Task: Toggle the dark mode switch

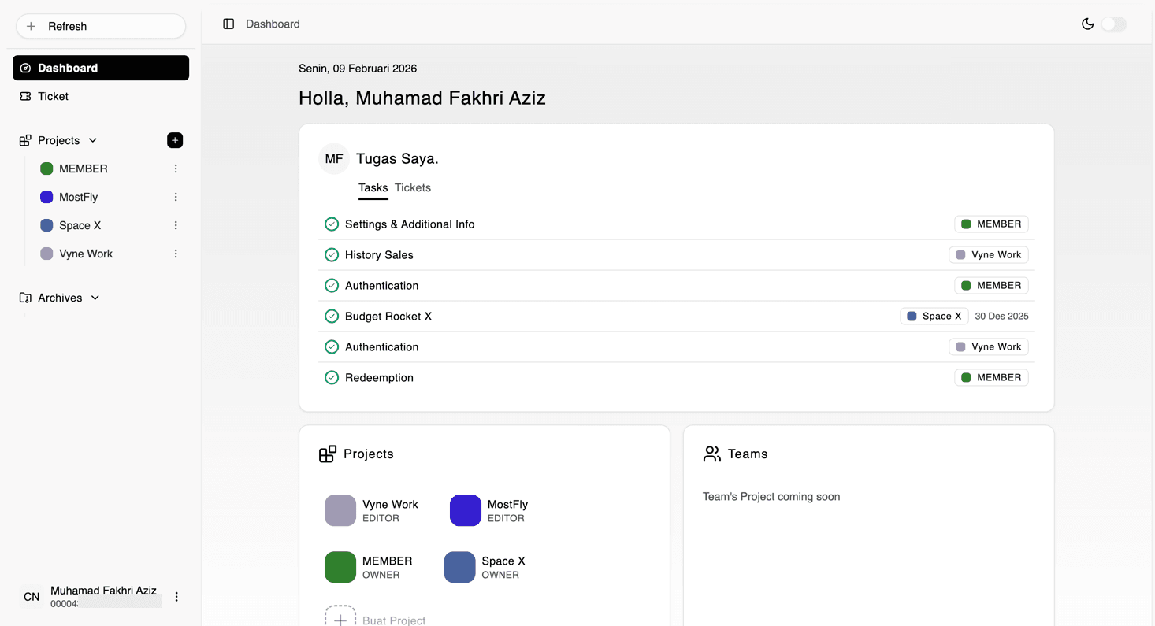Action: [x=1113, y=24]
